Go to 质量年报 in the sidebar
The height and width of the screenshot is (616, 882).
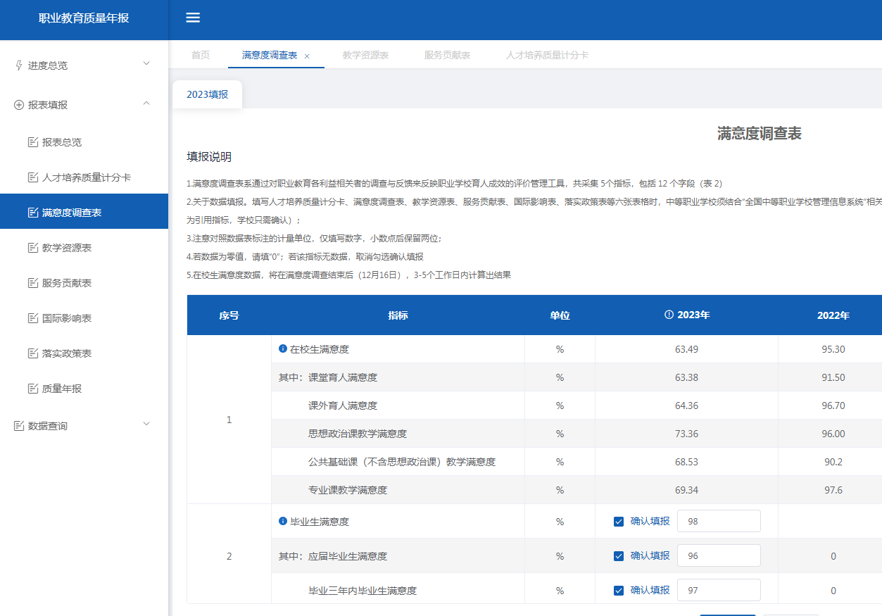[62, 389]
